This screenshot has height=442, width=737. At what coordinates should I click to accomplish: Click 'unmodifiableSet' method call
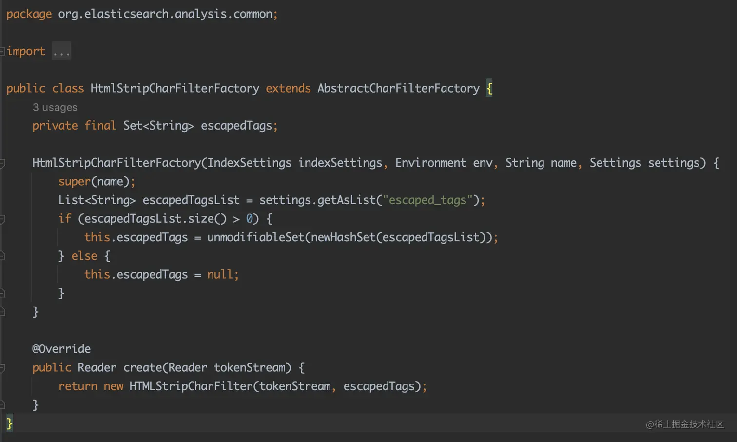[x=256, y=237]
